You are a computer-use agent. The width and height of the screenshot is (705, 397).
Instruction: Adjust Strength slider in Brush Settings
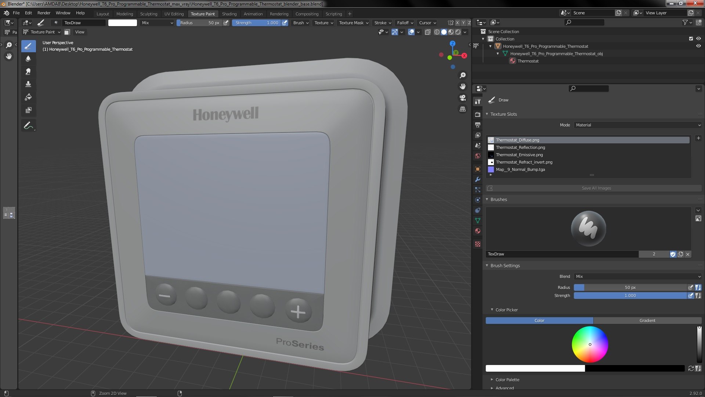[x=630, y=296]
